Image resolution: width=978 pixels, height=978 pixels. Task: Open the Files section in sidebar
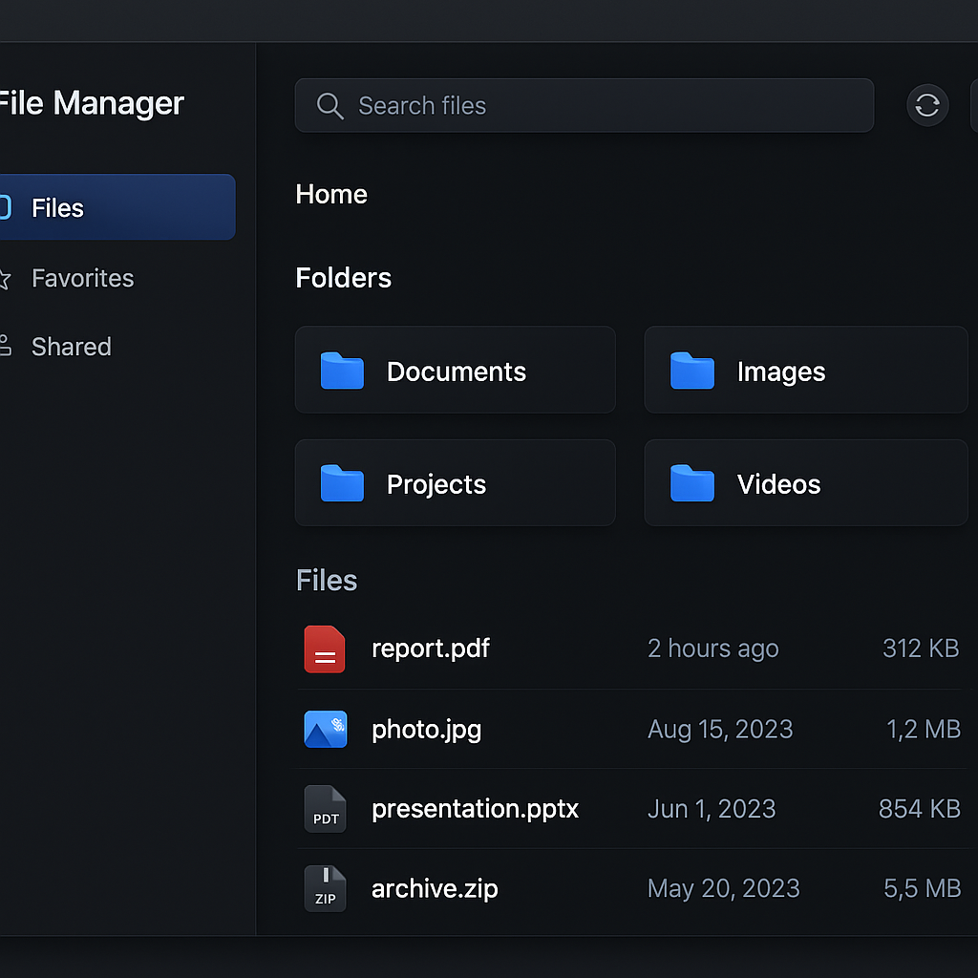[117, 207]
